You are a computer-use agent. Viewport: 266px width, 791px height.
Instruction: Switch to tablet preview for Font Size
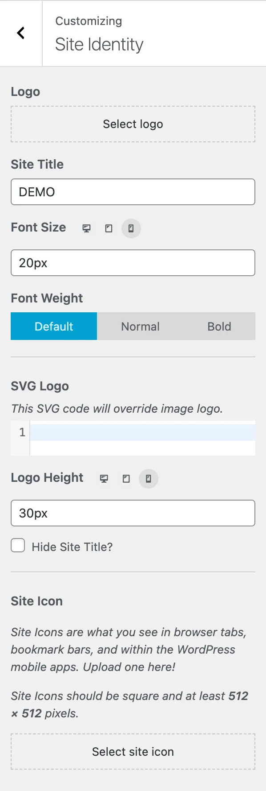coord(109,228)
